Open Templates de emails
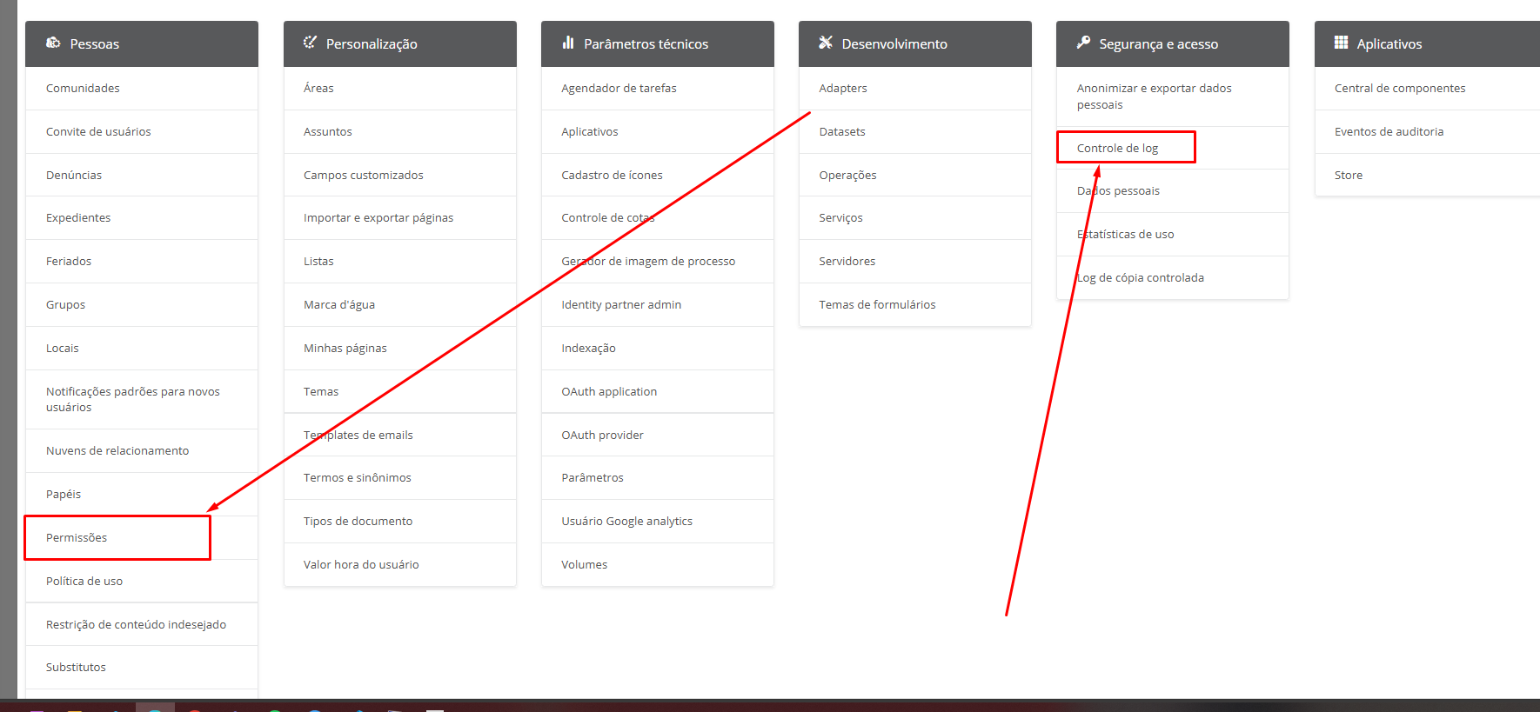The height and width of the screenshot is (712, 1540). 358,435
